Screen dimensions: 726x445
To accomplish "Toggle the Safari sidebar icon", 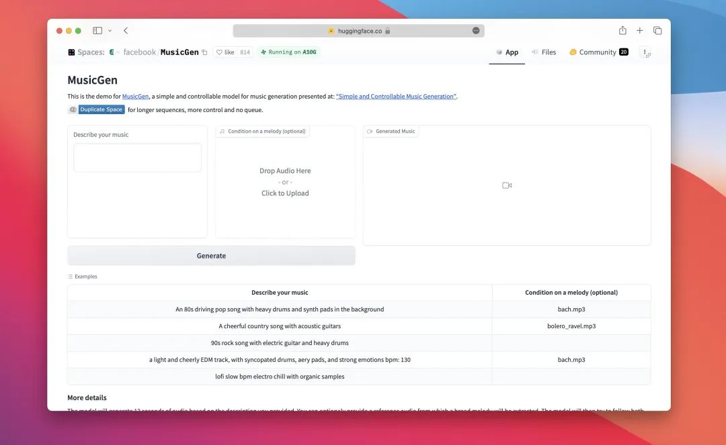I will 97,30.
